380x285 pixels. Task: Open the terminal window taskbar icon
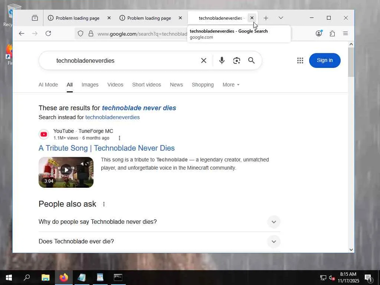coord(118,278)
